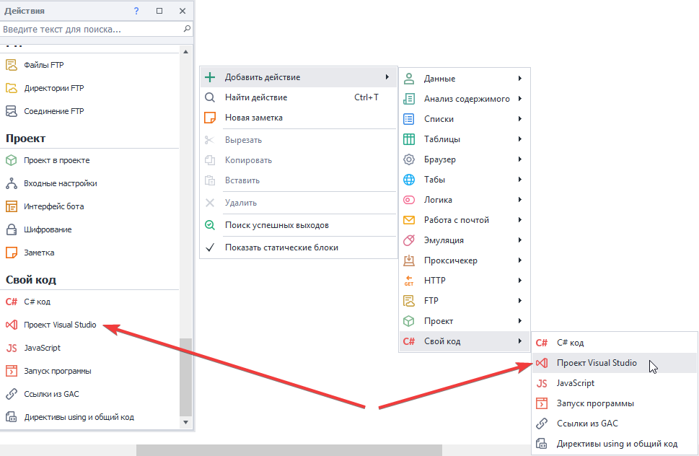699x456 pixels.
Task: Click the C# код icon in left panel
Action: [x=11, y=302]
